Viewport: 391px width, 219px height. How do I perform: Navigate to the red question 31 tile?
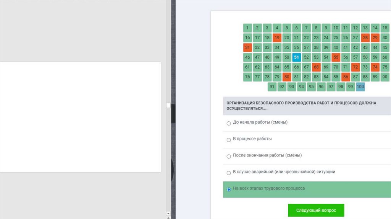[247, 48]
